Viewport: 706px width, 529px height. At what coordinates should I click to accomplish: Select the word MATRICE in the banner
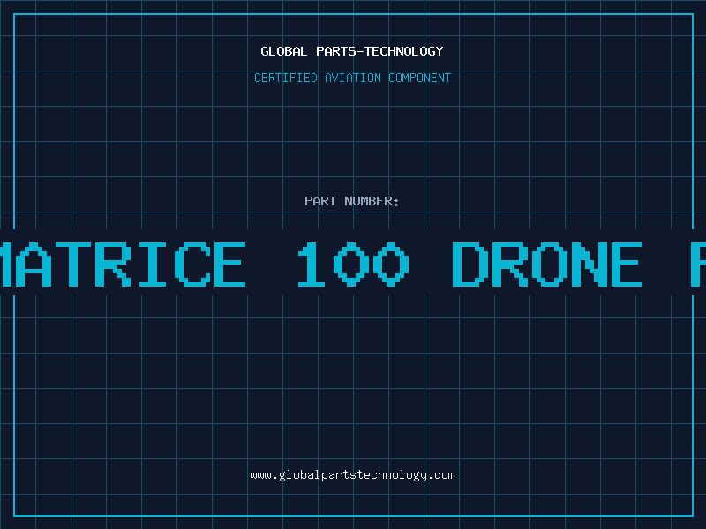tap(123, 264)
